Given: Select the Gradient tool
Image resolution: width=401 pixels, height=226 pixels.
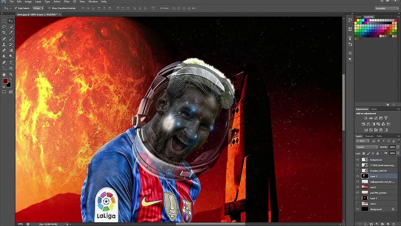Looking at the screenshot, I should [x=11, y=50].
